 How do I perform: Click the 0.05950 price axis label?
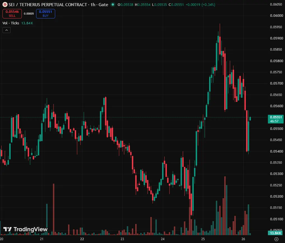click(276, 27)
